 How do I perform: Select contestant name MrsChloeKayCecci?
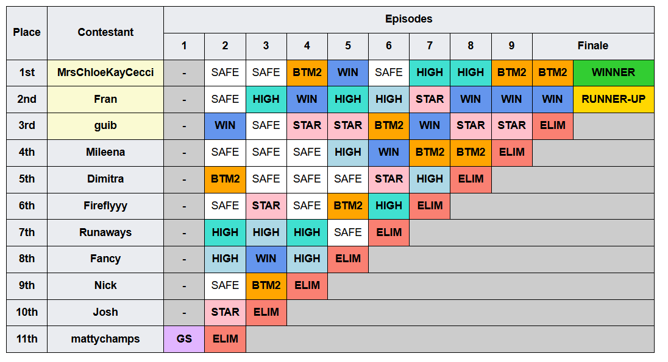coord(105,73)
